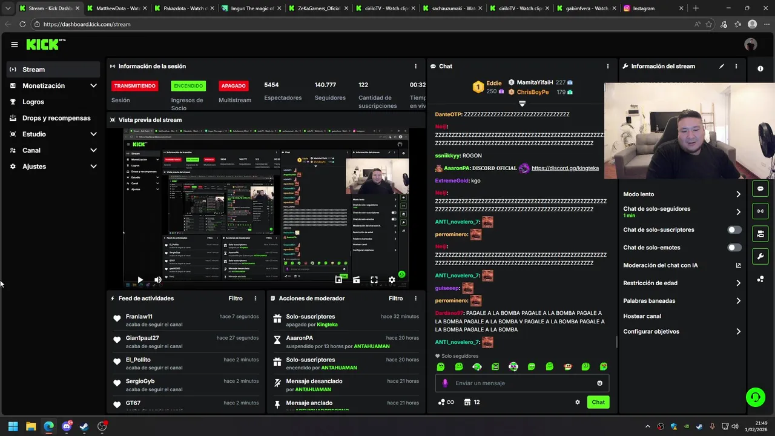This screenshot has height=436, width=775.
Task: Open a new browser tab
Action: [696, 8]
